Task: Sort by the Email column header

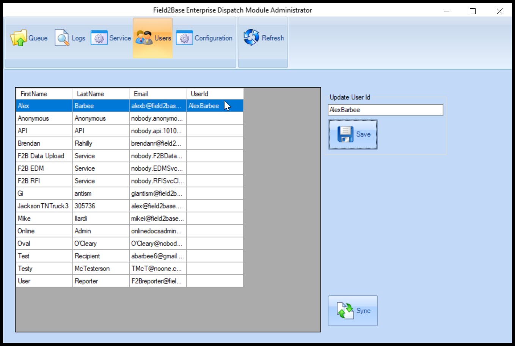Action: (x=158, y=94)
